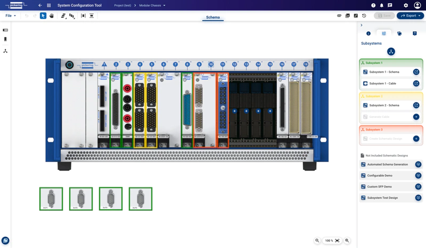Select the DMM module with red jacks
Viewport: 426px width, 248px height.
pos(127,110)
